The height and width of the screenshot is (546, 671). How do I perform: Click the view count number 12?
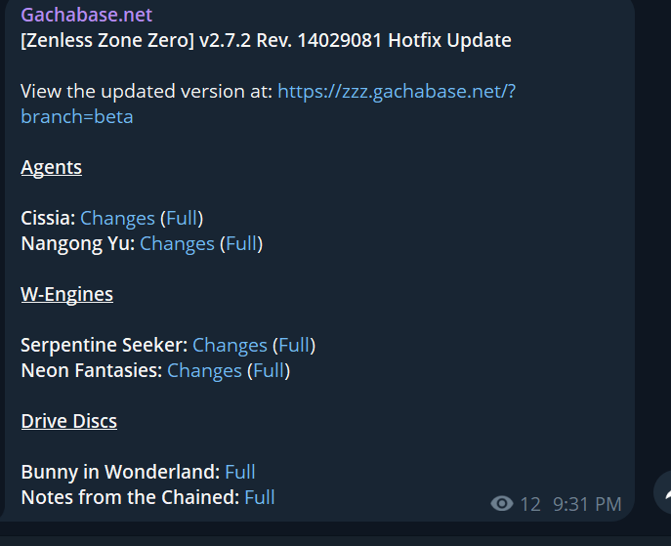point(529,504)
